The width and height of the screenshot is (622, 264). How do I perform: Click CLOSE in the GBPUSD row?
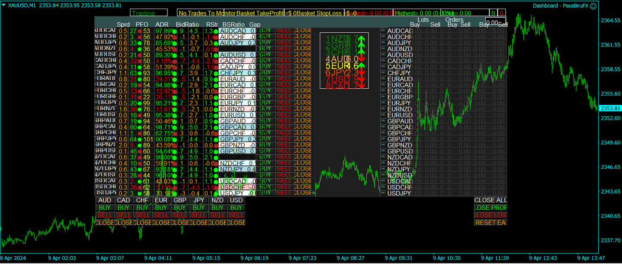[x=303, y=151]
